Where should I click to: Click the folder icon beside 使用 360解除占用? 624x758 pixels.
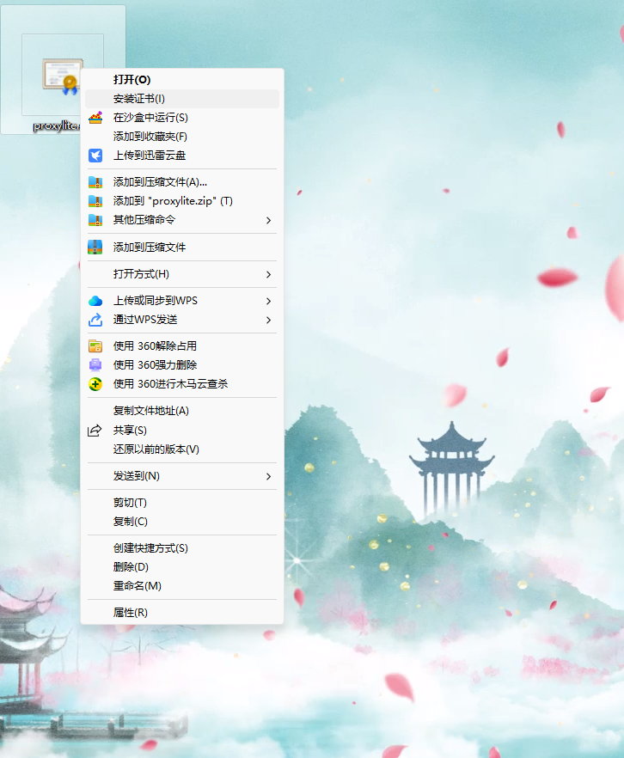pos(95,346)
